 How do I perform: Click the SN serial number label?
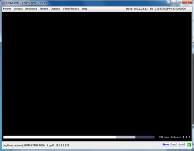[168, 9]
